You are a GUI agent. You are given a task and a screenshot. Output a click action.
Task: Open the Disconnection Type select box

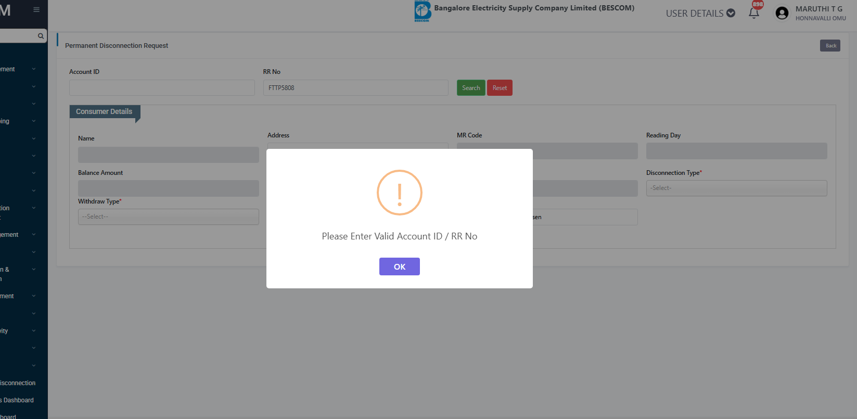(x=736, y=188)
